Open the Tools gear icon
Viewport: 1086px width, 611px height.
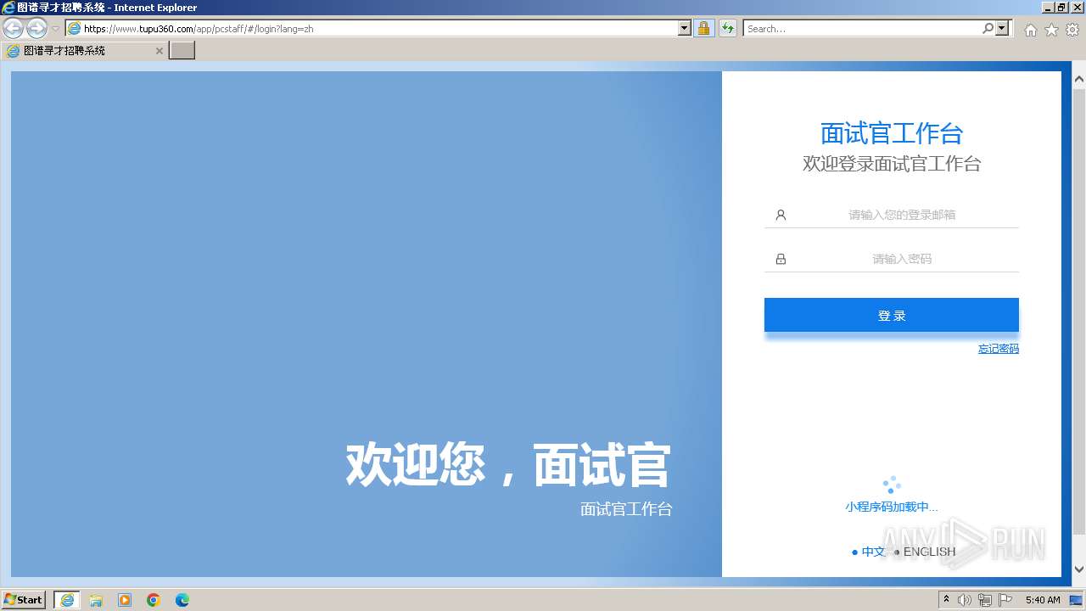pos(1072,30)
